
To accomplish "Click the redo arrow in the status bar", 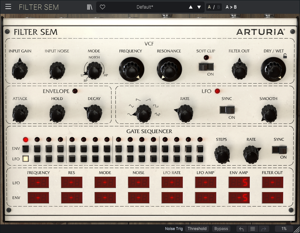I will pyautogui.click(x=264, y=229).
